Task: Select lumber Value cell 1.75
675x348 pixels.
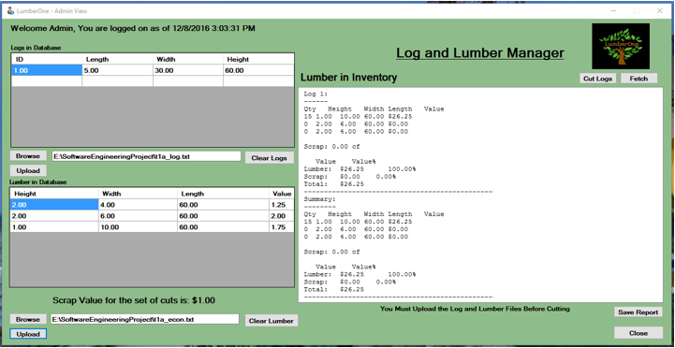Action: point(282,227)
